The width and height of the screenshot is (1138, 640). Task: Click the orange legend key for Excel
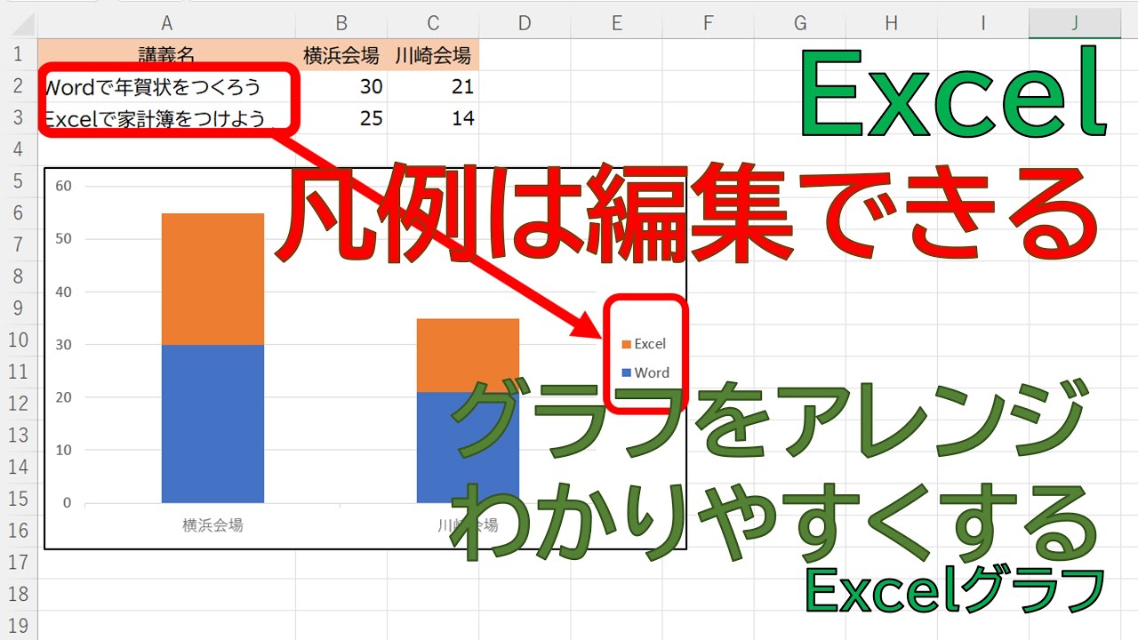click(626, 344)
